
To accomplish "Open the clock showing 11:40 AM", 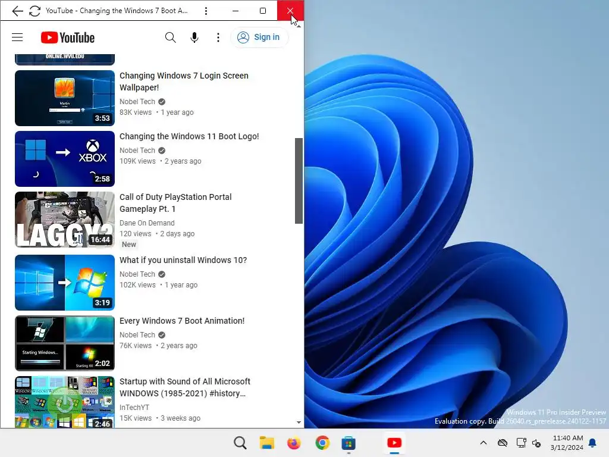I will click(x=567, y=443).
